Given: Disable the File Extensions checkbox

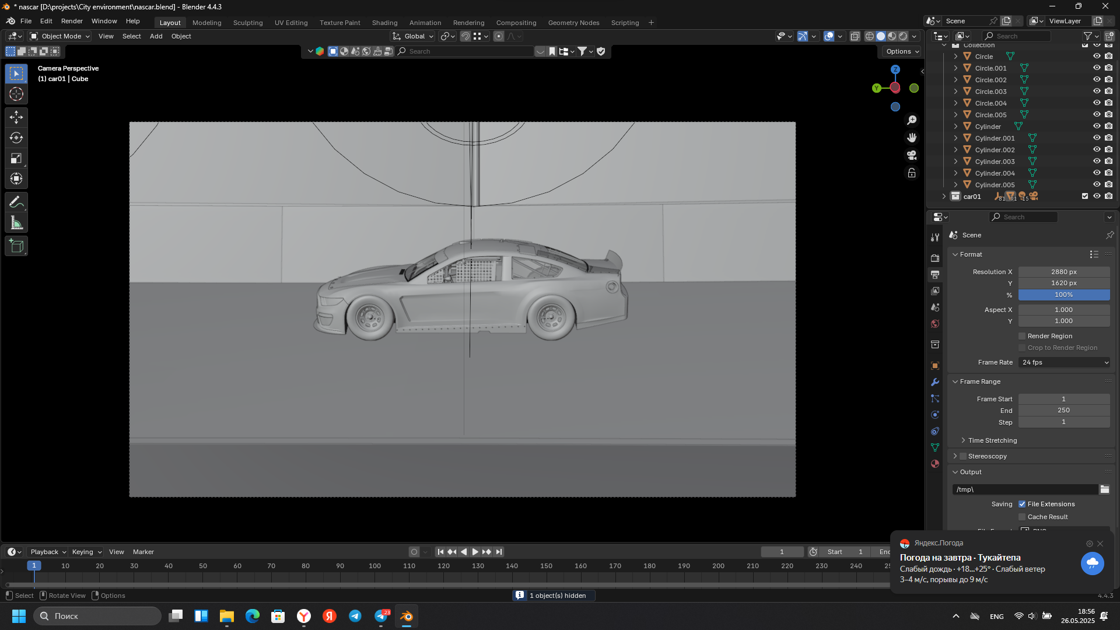Looking at the screenshot, I should coord(1022,504).
